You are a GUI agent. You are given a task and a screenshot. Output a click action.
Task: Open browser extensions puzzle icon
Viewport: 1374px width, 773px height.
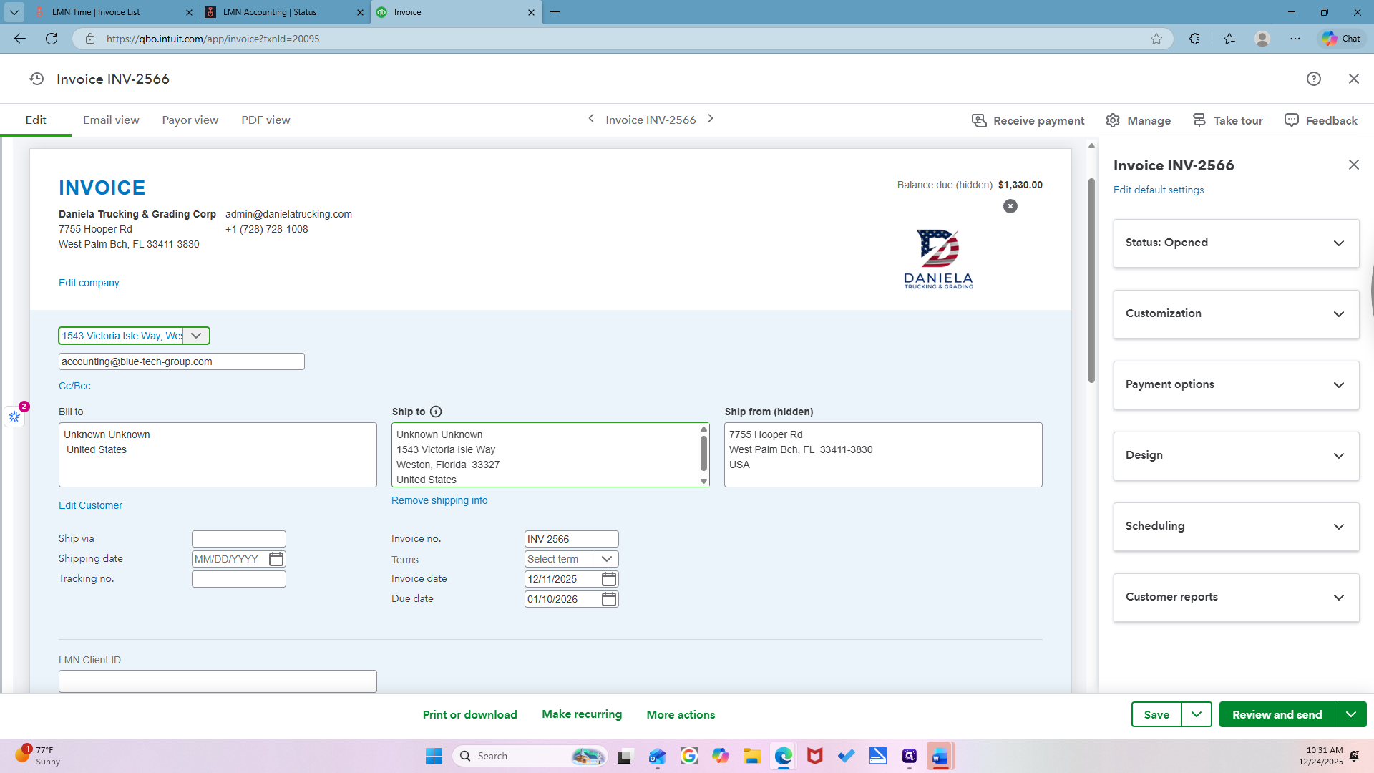pos(1194,39)
